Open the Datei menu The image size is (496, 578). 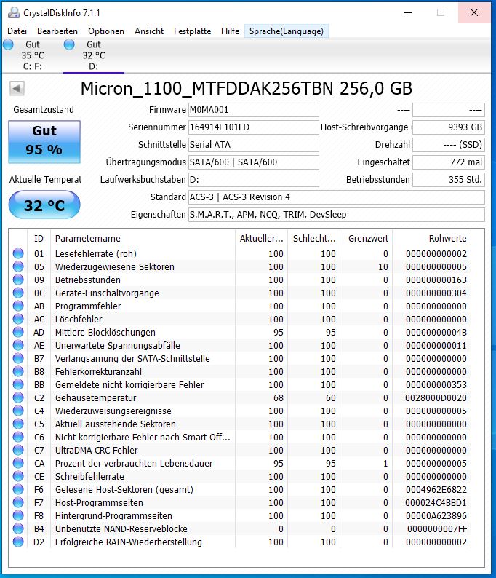[17, 31]
